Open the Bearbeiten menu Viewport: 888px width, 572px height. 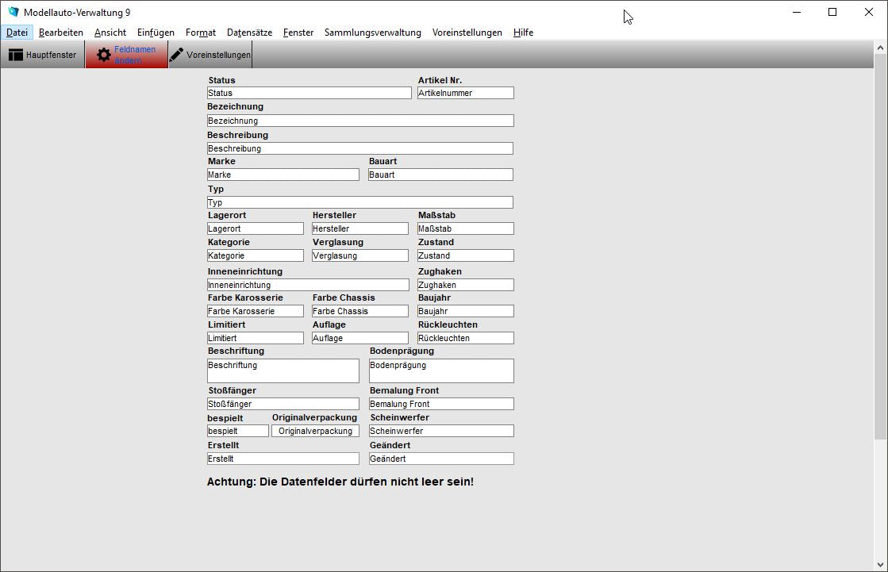click(x=61, y=33)
